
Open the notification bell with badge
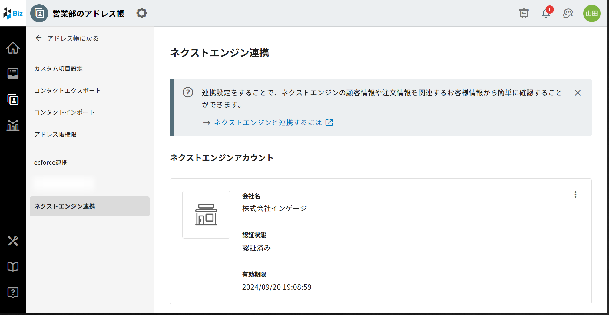[x=546, y=13]
